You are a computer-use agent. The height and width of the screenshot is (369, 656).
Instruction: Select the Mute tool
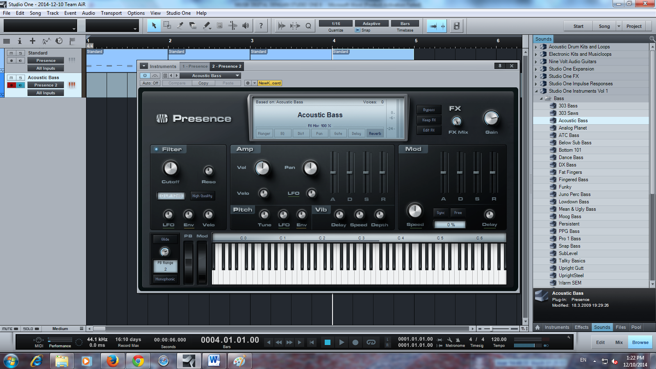click(220, 25)
